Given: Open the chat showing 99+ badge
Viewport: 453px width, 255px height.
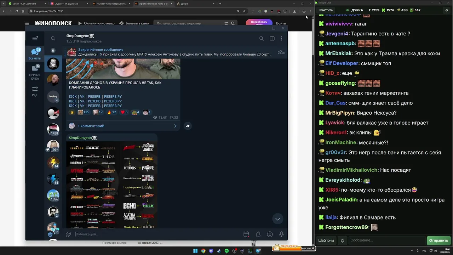Looking at the screenshot, I should 53,146.
